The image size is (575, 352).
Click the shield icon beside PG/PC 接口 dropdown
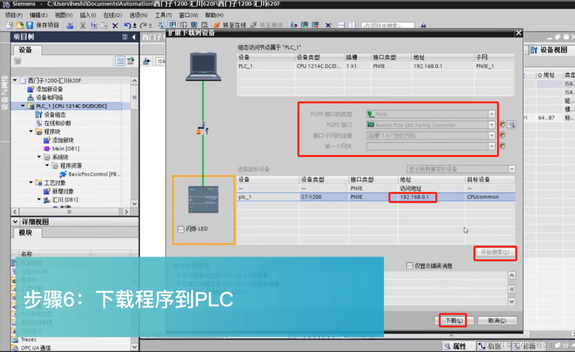pos(502,124)
